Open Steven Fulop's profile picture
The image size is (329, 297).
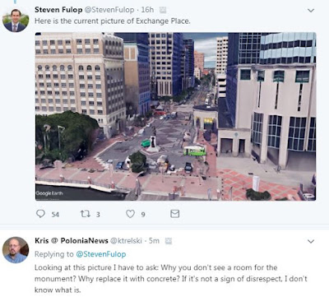tap(16, 21)
